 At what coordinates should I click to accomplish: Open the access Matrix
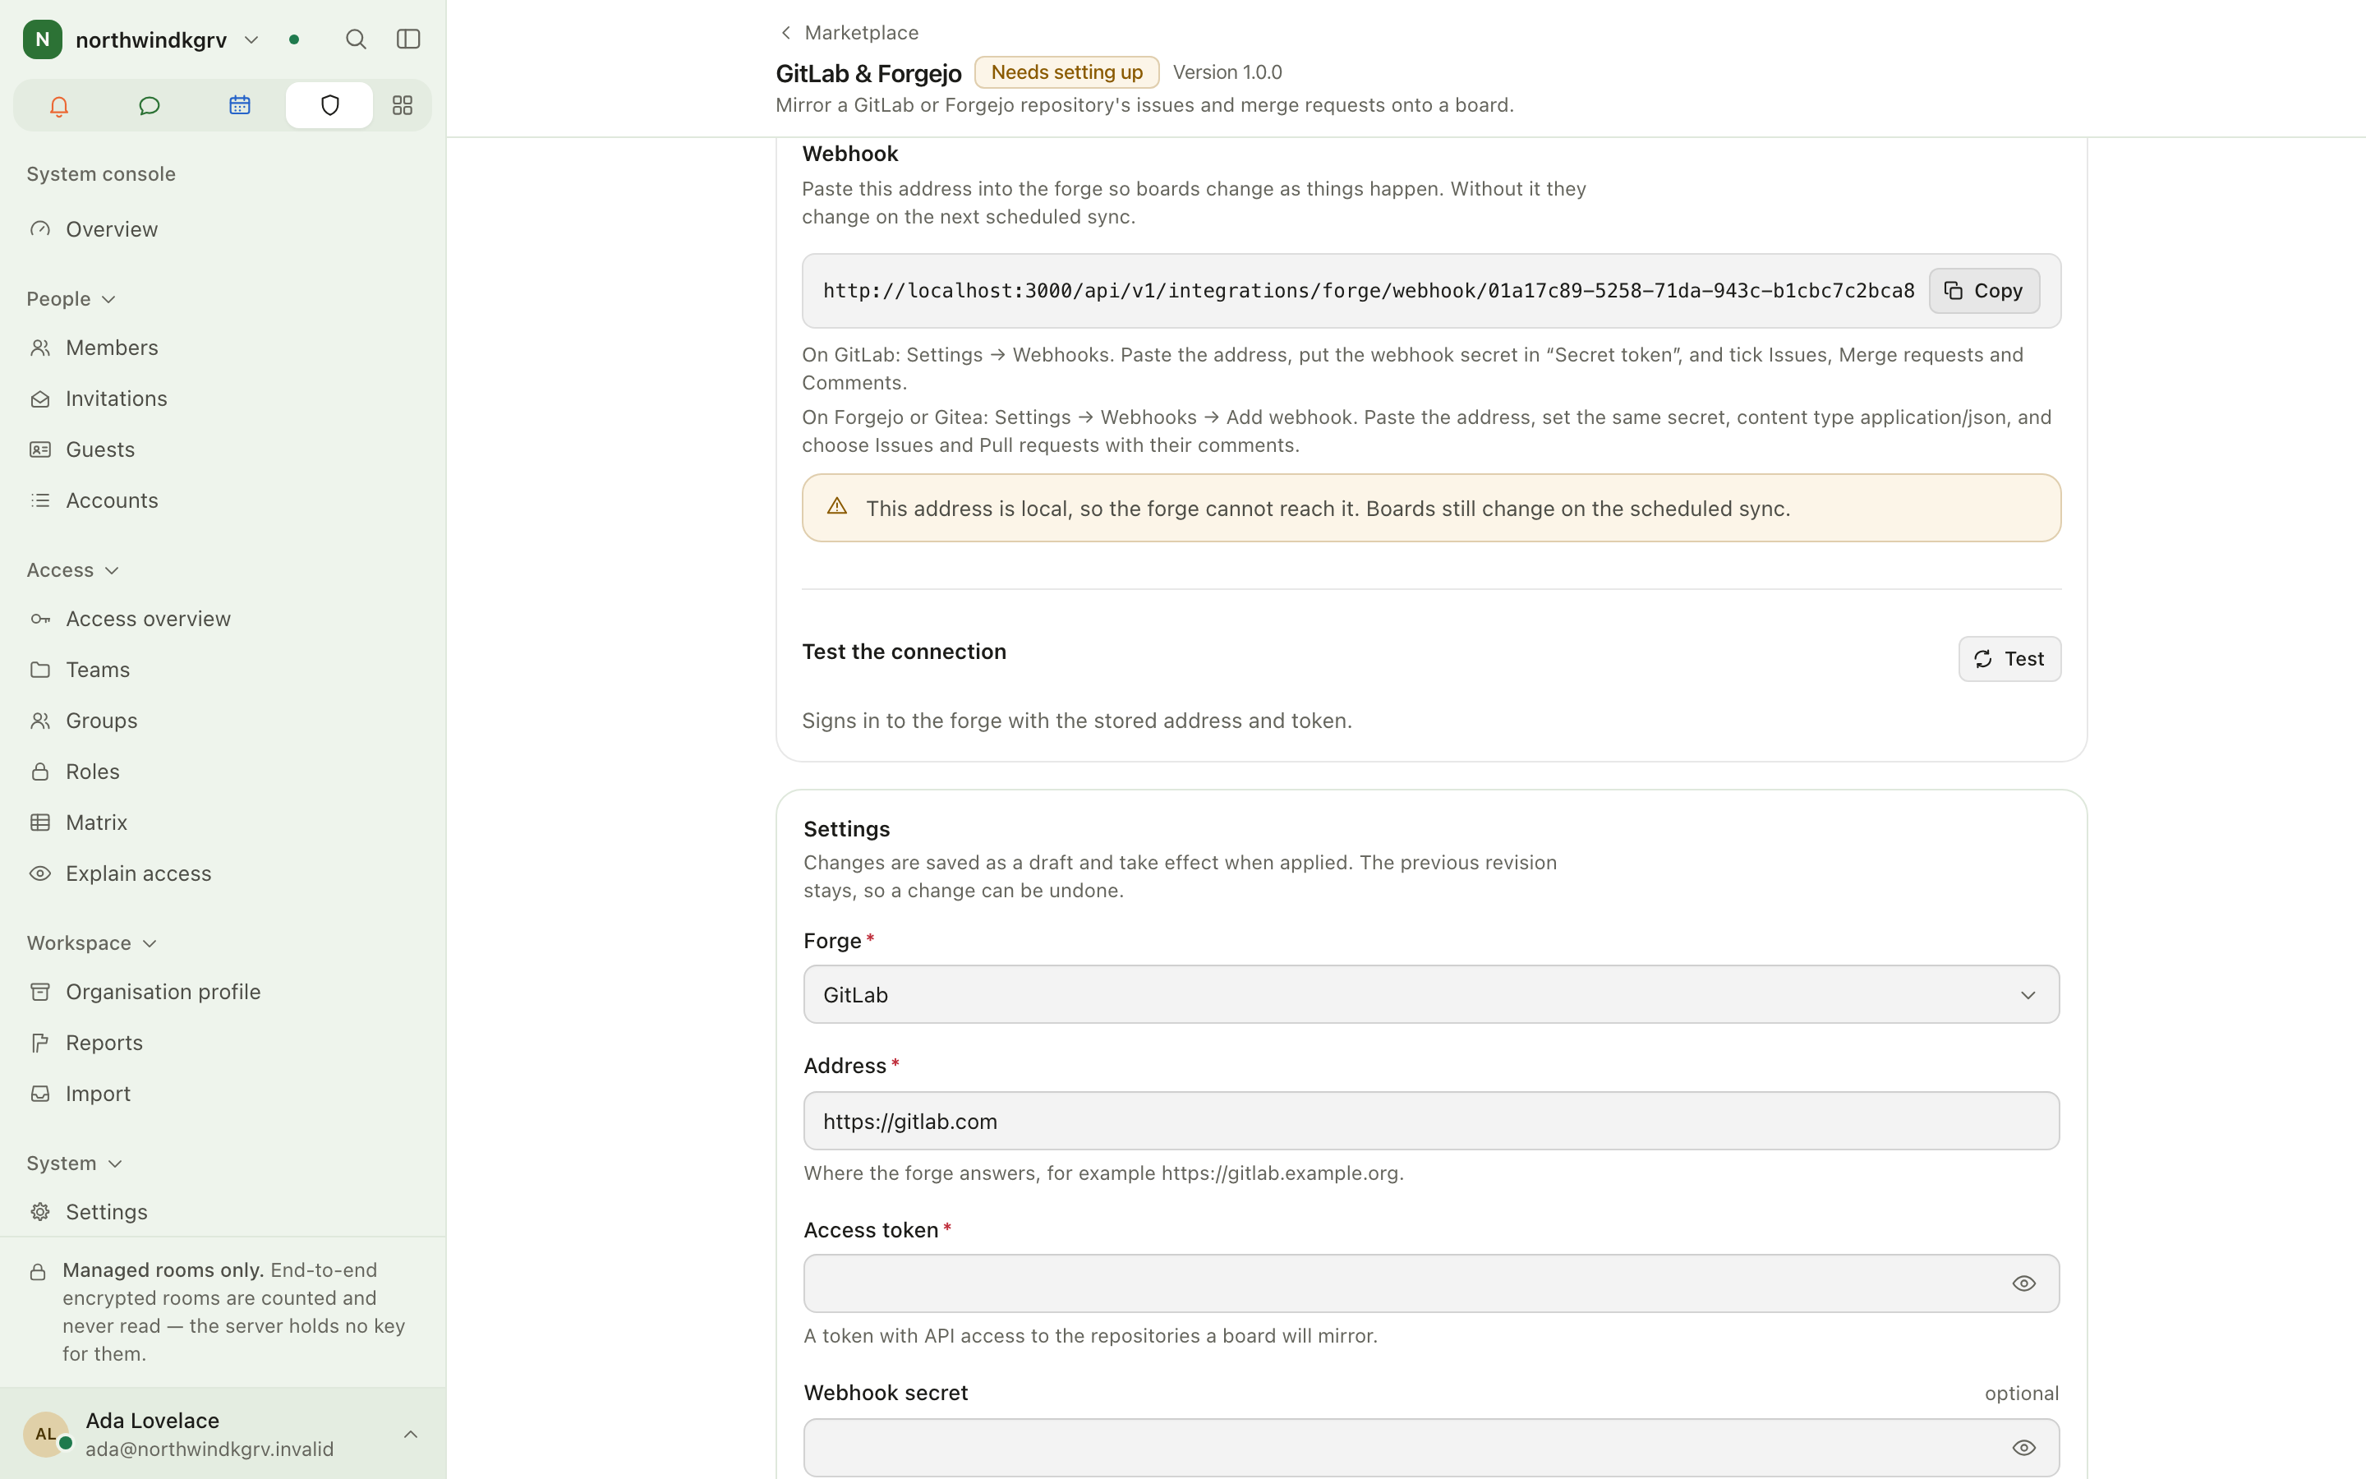[x=223, y=822]
